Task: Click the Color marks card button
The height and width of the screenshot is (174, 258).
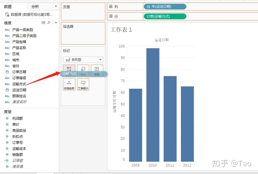Action: click(69, 71)
